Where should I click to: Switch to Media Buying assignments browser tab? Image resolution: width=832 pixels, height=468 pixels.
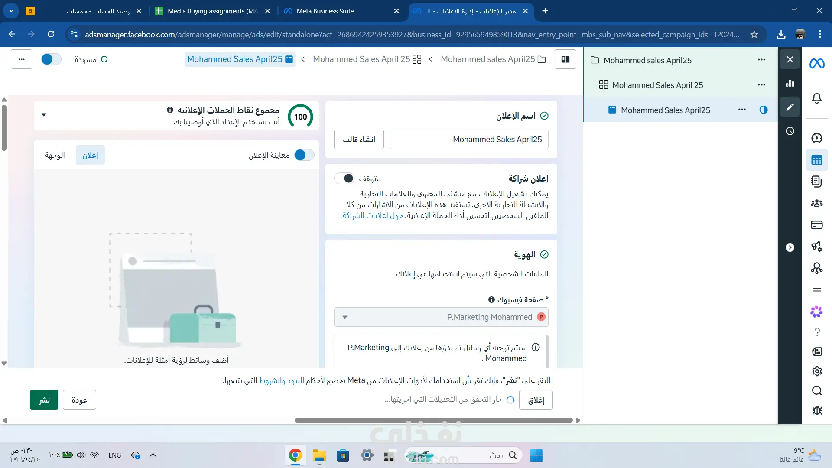click(213, 11)
